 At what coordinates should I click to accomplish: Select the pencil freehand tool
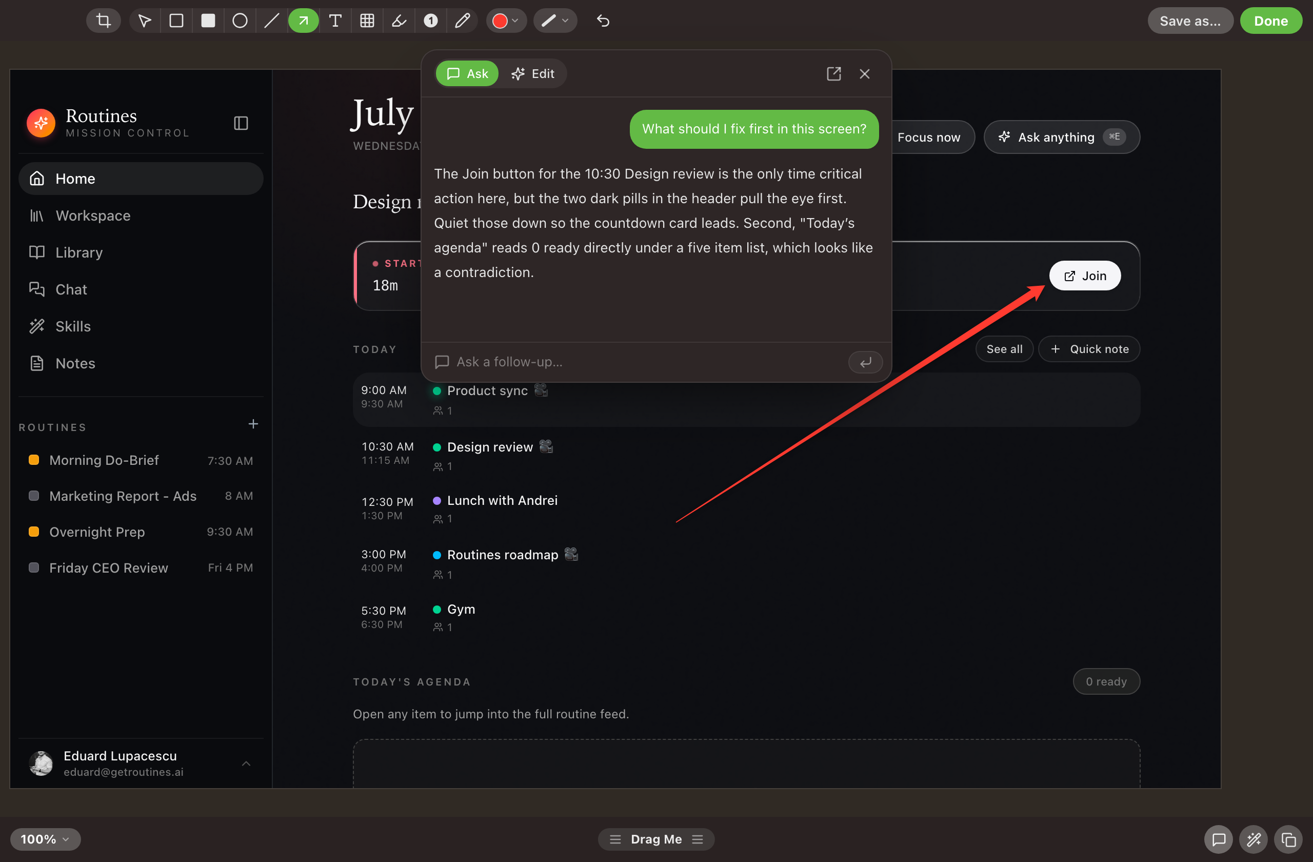(462, 21)
